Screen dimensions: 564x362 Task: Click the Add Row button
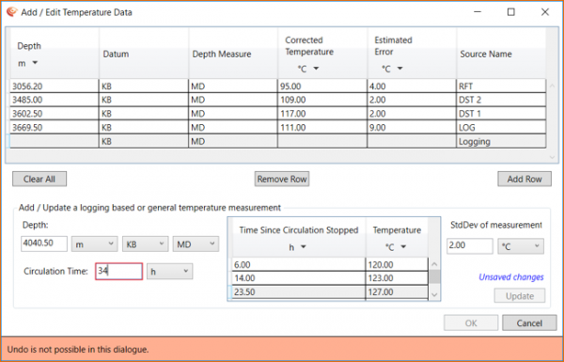click(x=525, y=179)
